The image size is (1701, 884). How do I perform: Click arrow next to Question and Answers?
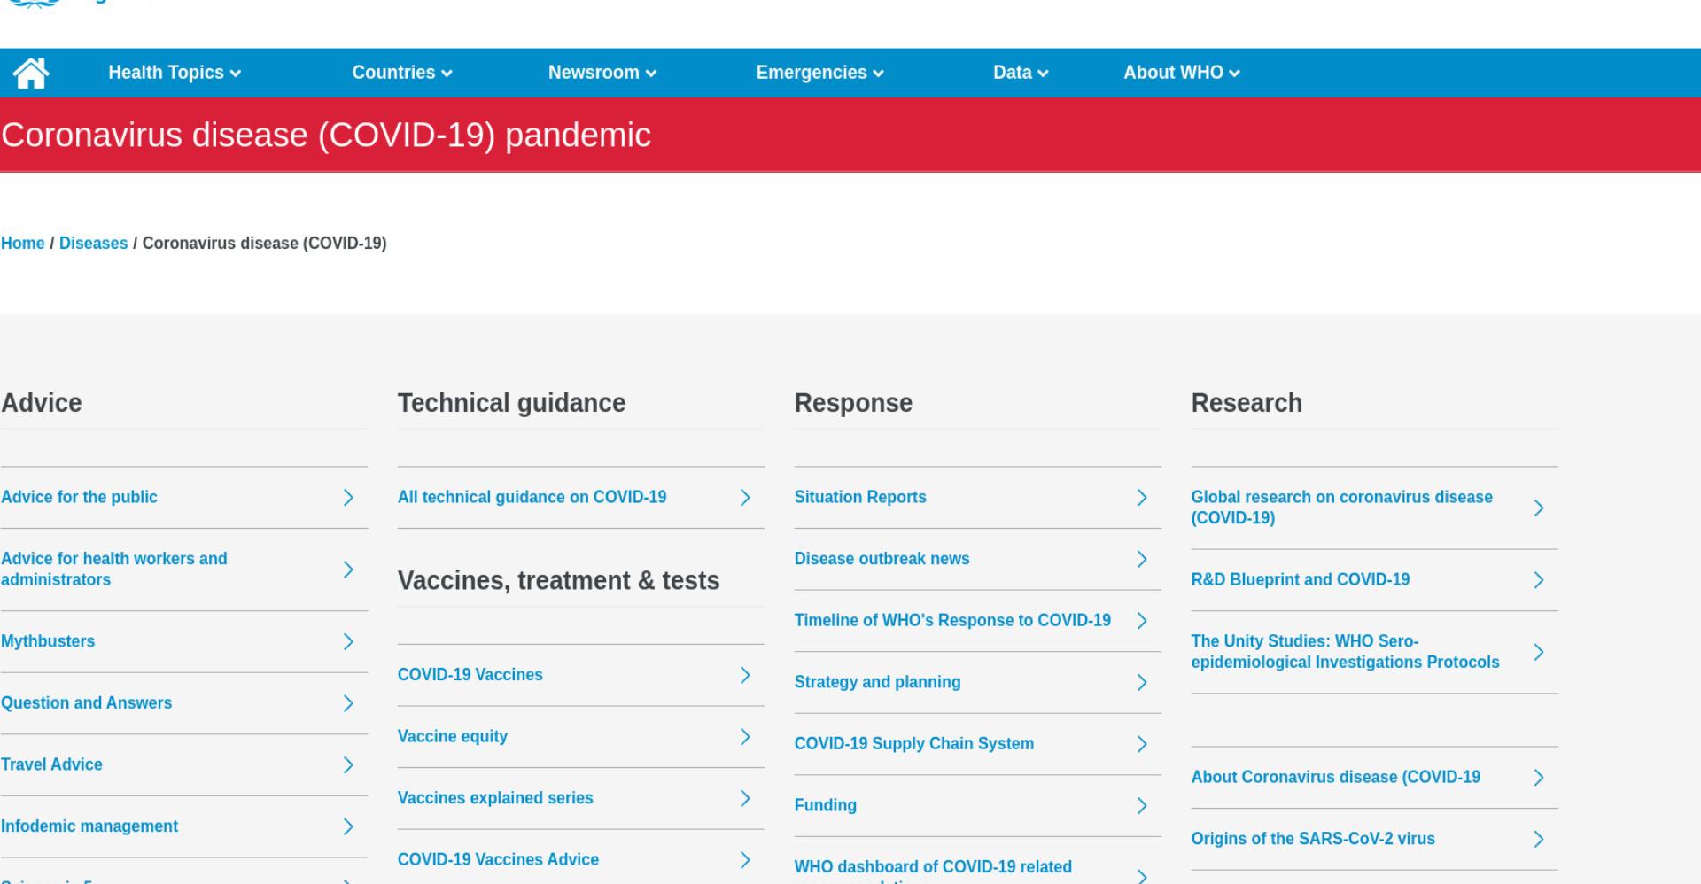click(x=348, y=703)
